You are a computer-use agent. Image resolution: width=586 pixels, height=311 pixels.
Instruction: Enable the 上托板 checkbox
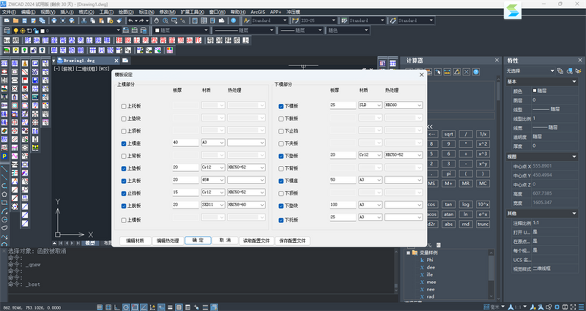pyautogui.click(x=124, y=106)
